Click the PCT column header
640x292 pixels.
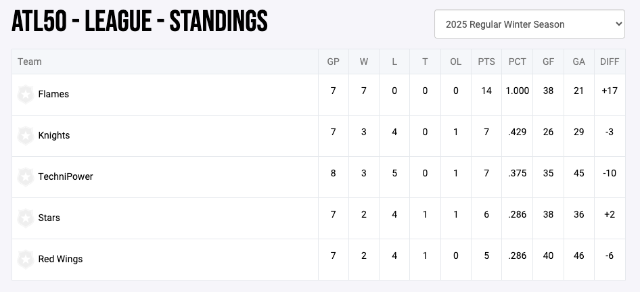coord(518,62)
